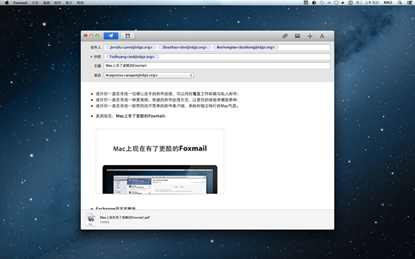Image resolution: width=415 pixels, height=259 pixels.
Task: Click into the subject field
Action: 217,66
